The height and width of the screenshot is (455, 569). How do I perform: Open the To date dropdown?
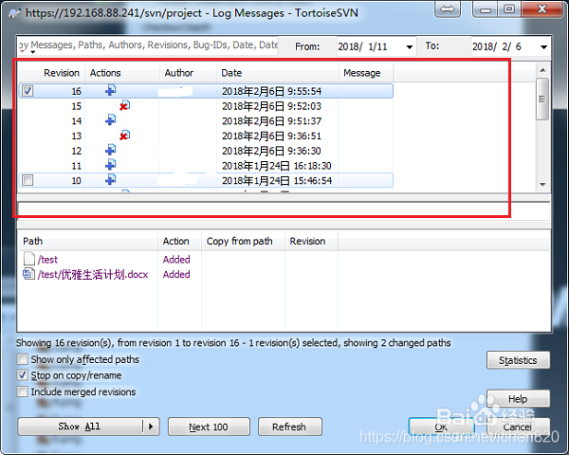pyautogui.click(x=543, y=46)
